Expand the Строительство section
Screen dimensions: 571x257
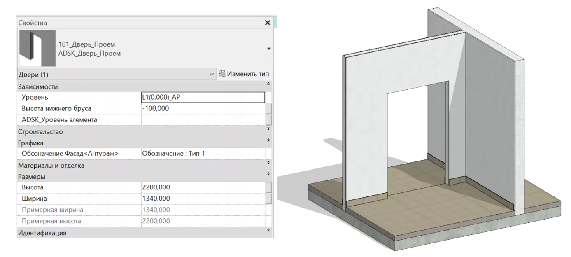[x=268, y=129]
